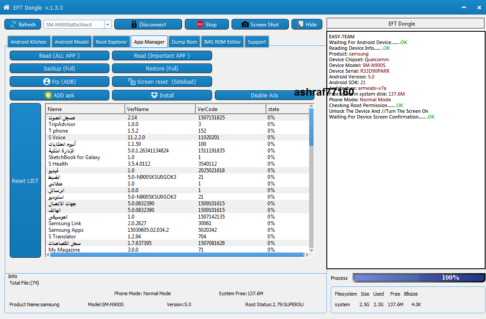Screen dimensions: 486x319
Task: Select the SketchBook for Galaxy row
Action: pos(177,157)
